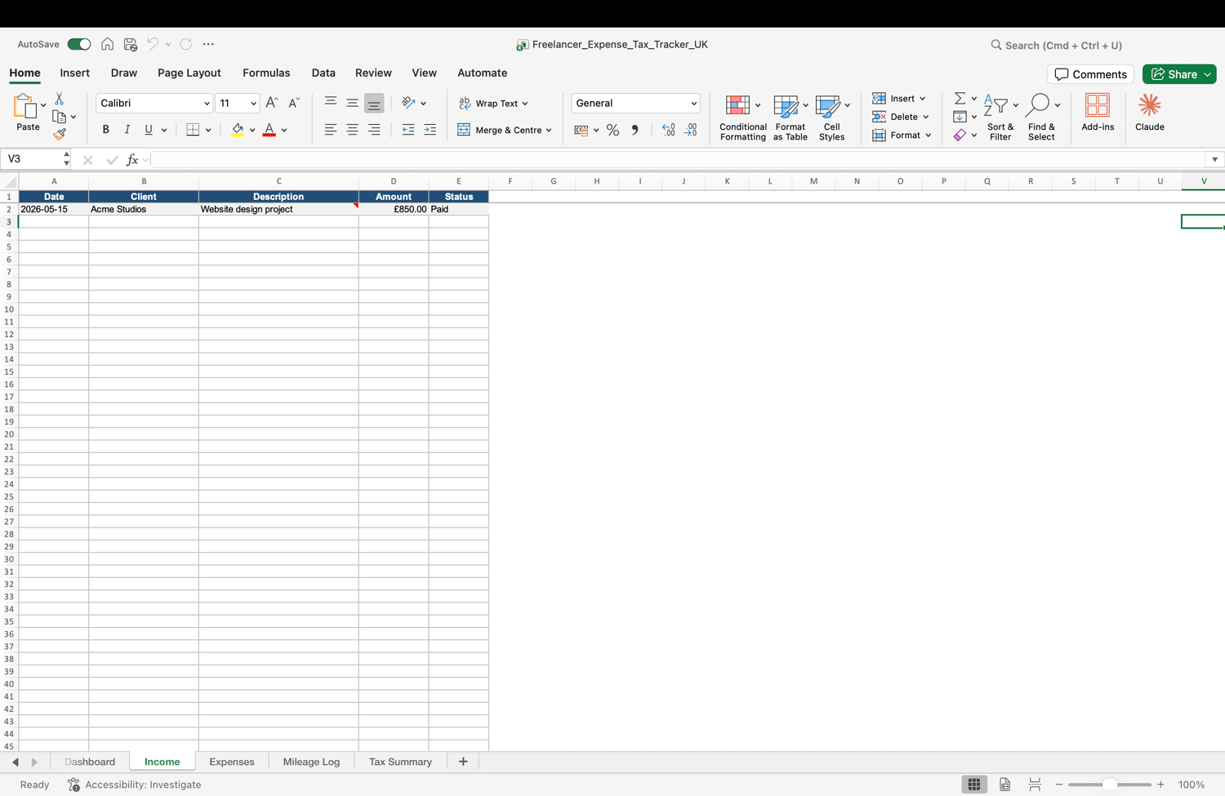Apply comma style
Image resolution: width=1225 pixels, height=796 pixels.
pyautogui.click(x=635, y=130)
